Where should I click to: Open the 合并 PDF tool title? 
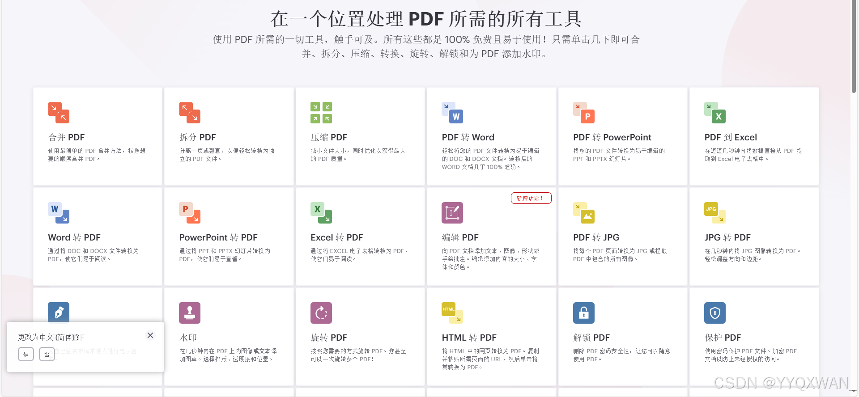(x=66, y=137)
